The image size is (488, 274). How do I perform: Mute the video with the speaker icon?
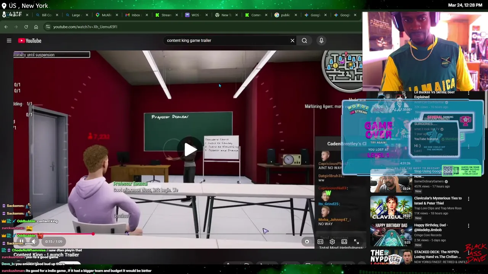point(34,241)
